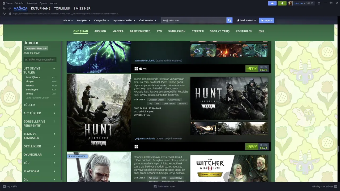Expand the TÜRLER filter section
Screen dimensions: 340x191
coord(40,105)
